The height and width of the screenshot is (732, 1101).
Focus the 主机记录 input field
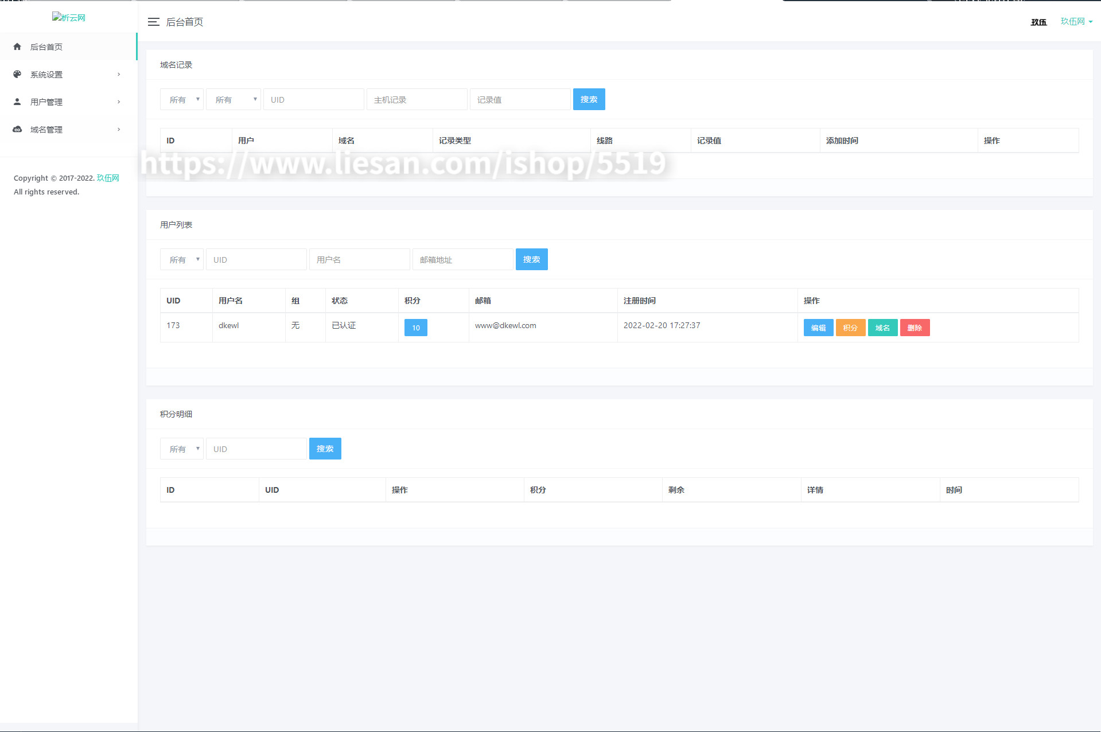pos(417,99)
